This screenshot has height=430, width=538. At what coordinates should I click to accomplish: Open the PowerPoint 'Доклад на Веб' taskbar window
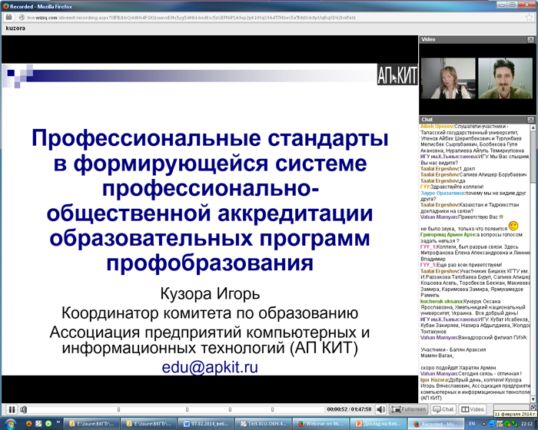(378, 424)
